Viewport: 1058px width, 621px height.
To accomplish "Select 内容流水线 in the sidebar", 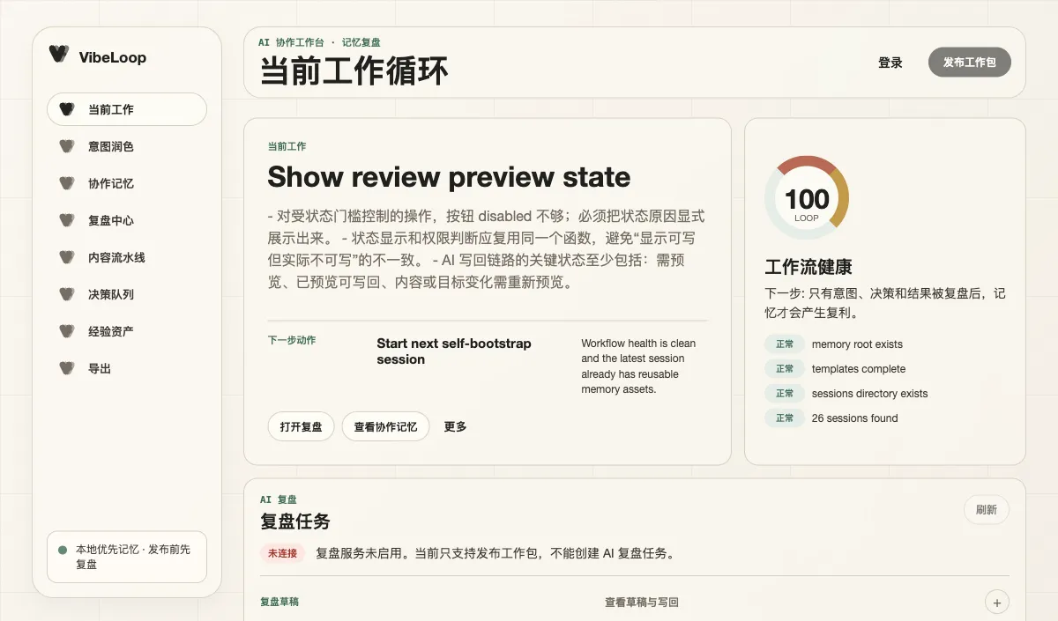I will [x=127, y=257].
